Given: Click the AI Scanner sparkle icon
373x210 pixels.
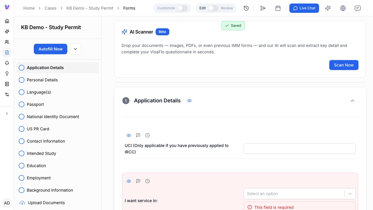Looking at the screenshot, I should click(124, 32).
